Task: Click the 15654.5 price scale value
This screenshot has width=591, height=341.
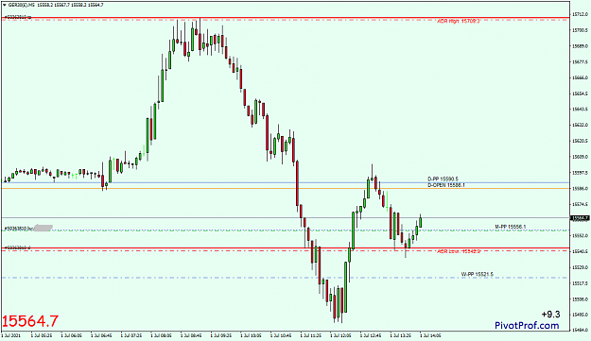Action: 580,94
